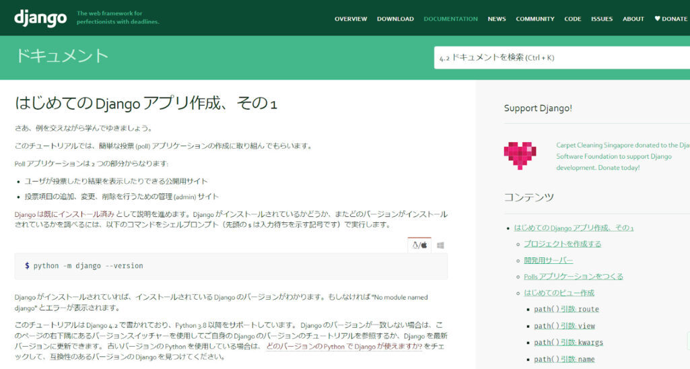Image resolution: width=690 pixels, height=369 pixels.
Task: Click the Carpet Cleaning Singapore donation text
Action: click(623, 156)
